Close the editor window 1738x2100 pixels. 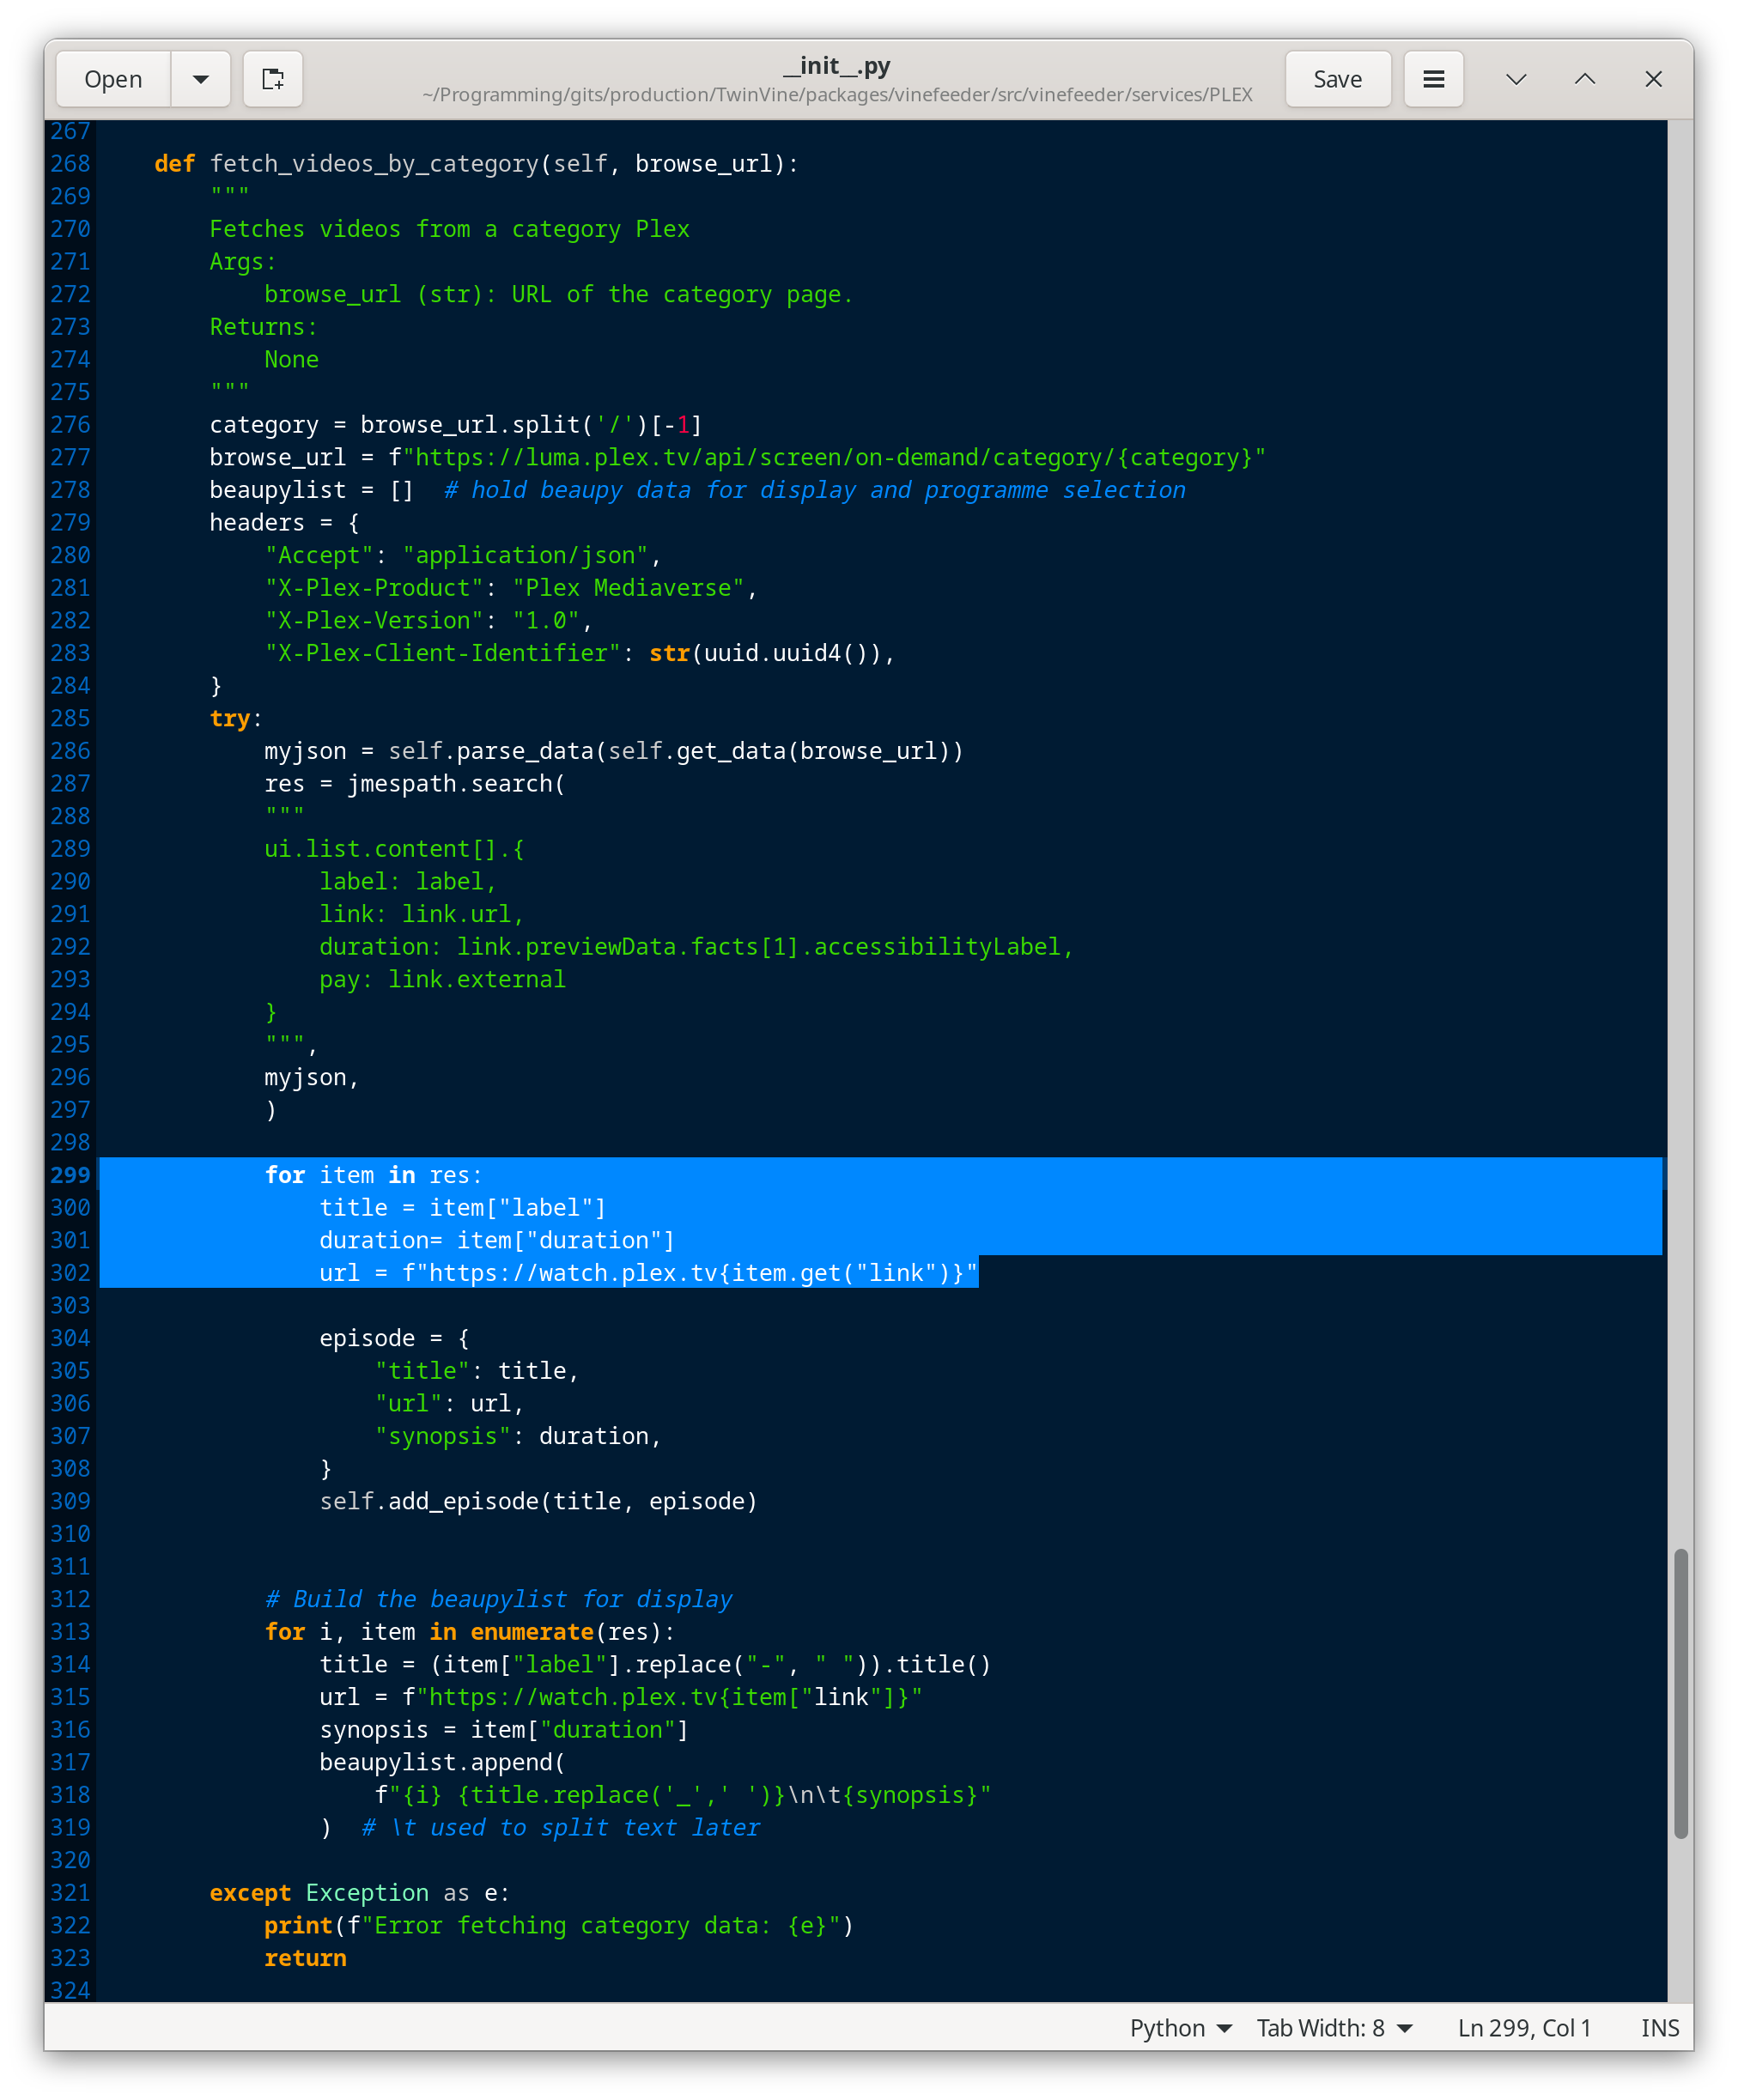pyautogui.click(x=1653, y=79)
